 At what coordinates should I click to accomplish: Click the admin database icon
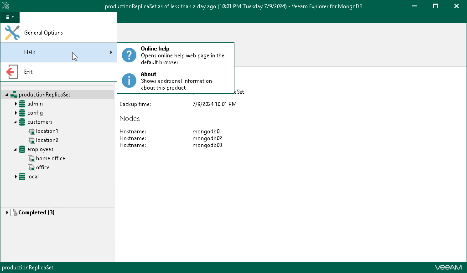pyautogui.click(x=22, y=104)
